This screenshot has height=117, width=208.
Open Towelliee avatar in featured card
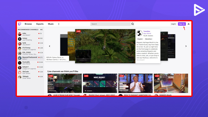139,33
